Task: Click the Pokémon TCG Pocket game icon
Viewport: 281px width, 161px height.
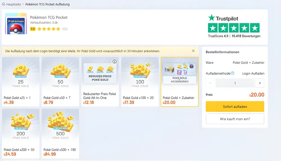Action: tap(16, 24)
